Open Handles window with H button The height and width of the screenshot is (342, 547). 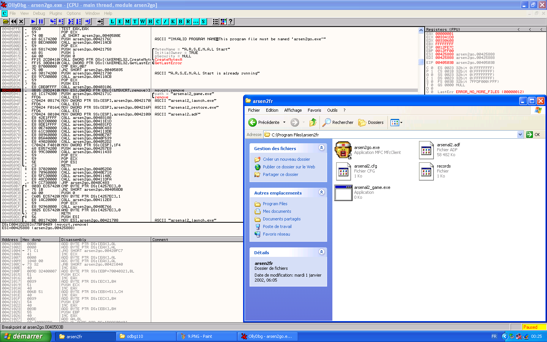point(150,22)
